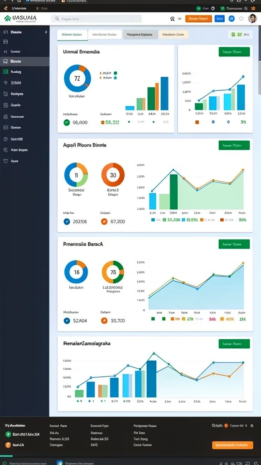Click the green checkmark circle beside 06,900

pyautogui.click(x=67, y=122)
